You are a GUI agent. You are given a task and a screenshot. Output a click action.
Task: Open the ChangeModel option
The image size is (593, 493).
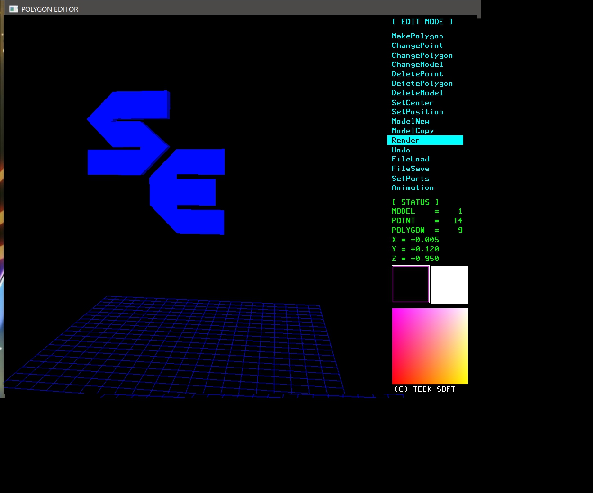(x=417, y=64)
